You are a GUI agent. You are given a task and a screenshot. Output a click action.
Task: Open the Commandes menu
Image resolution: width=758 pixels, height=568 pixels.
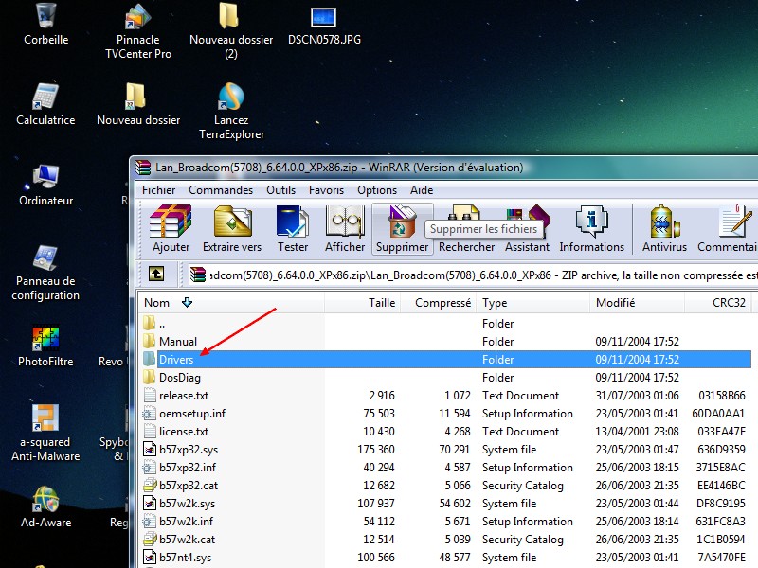point(221,190)
